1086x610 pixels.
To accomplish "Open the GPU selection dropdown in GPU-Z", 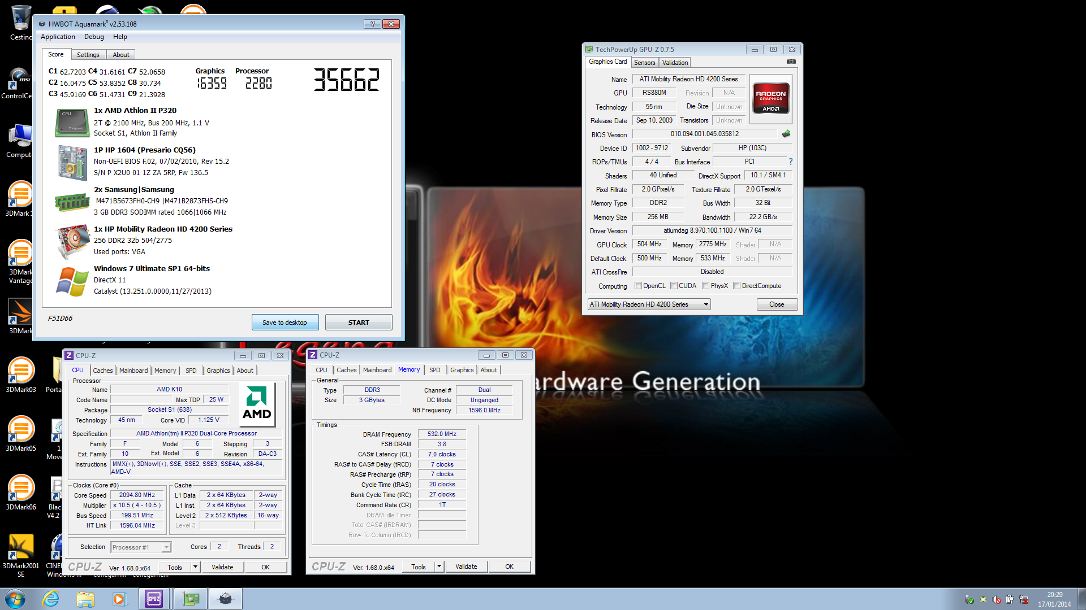I will (x=649, y=304).
